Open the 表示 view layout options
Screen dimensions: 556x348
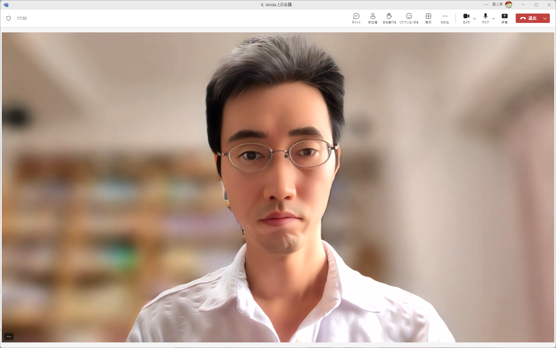click(x=428, y=18)
